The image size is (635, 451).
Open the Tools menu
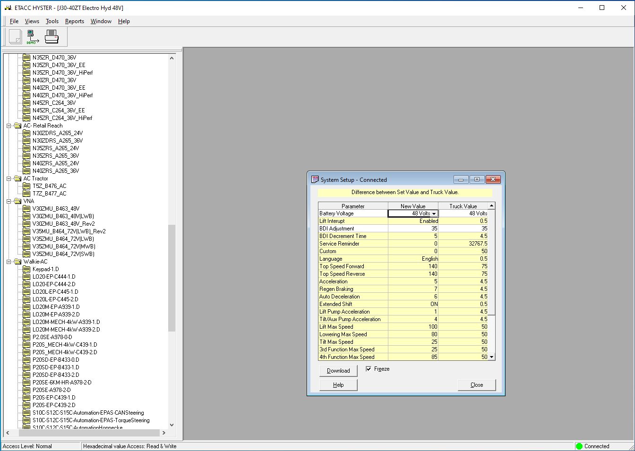point(52,21)
